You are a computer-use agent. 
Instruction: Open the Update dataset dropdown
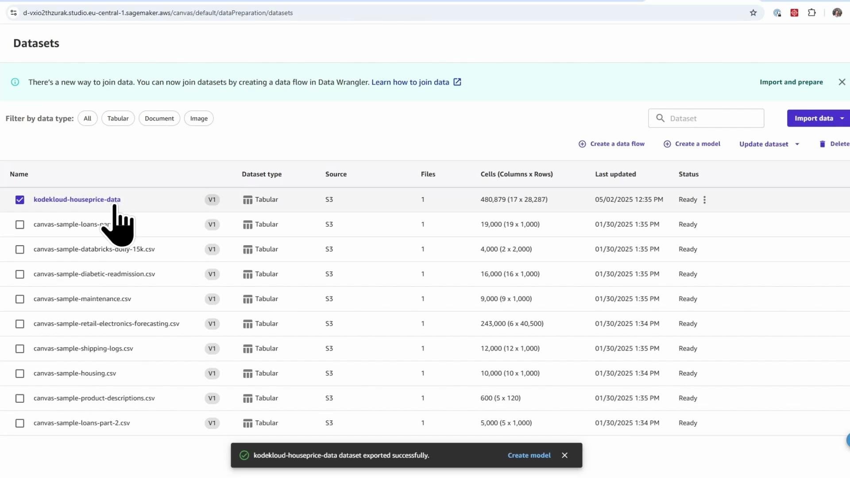pyautogui.click(x=769, y=144)
